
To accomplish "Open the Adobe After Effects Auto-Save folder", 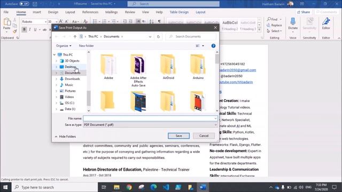I will tap(138, 70).
